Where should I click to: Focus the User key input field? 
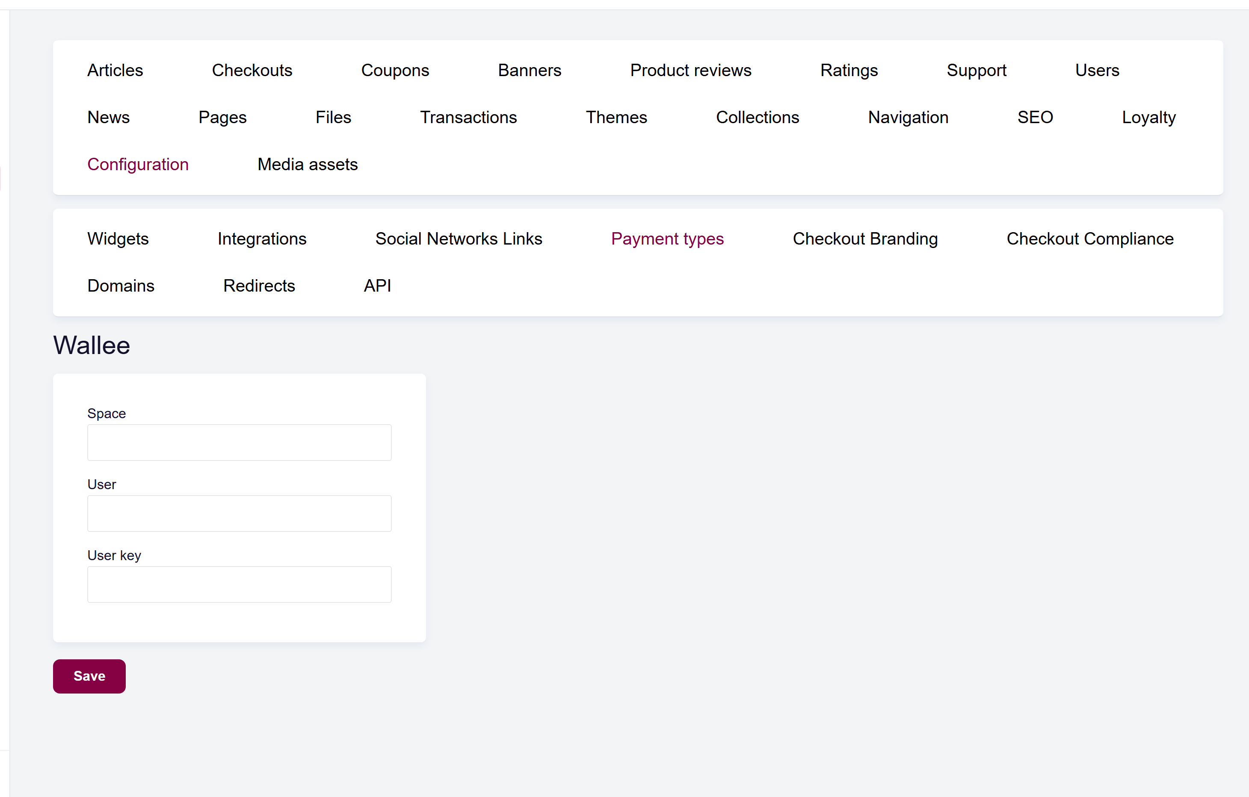click(x=239, y=584)
